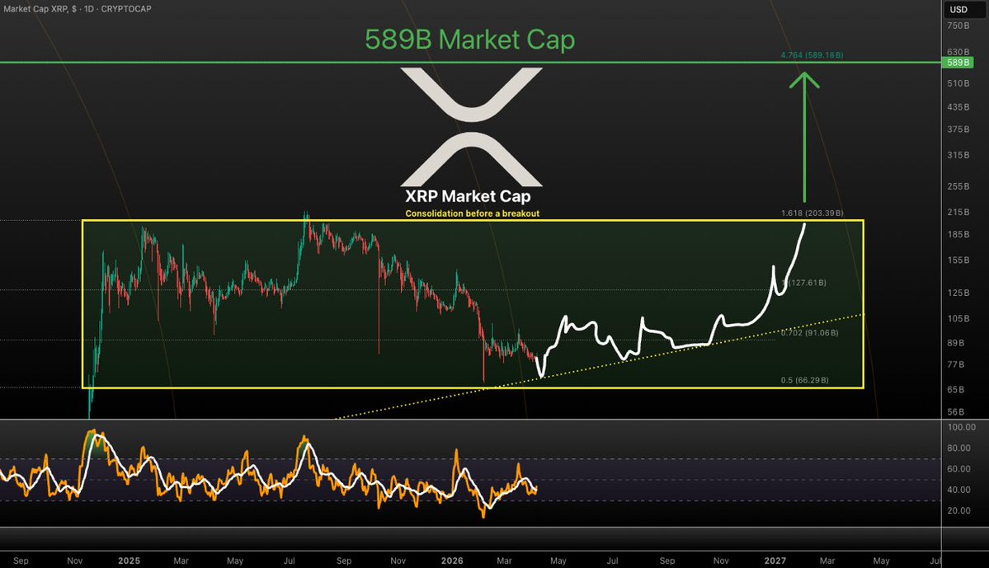The image size is (989, 568).
Task: Click the chart legend 'Market Cap XRP, $ · 1D · CRYPTOCAP'
Action: (x=77, y=9)
